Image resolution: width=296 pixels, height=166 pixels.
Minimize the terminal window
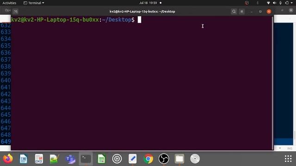click(x=252, y=12)
